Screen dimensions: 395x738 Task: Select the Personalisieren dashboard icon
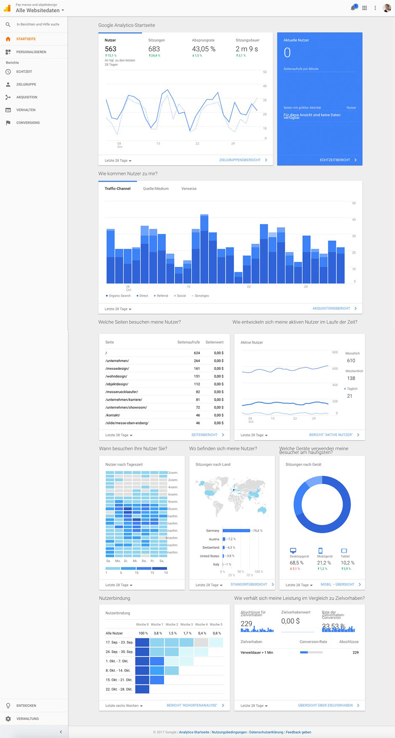click(x=8, y=52)
